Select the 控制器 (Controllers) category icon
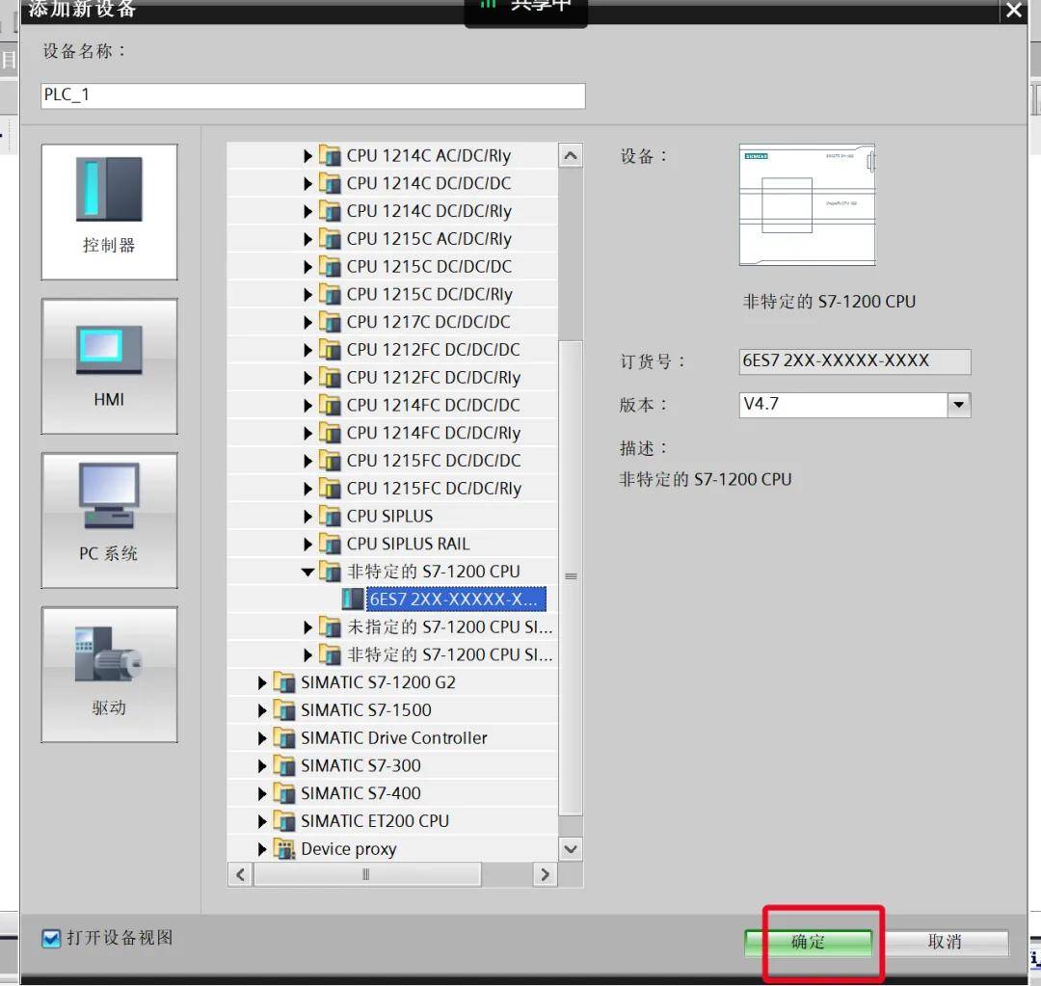This screenshot has height=986, width=1041. coord(109,212)
